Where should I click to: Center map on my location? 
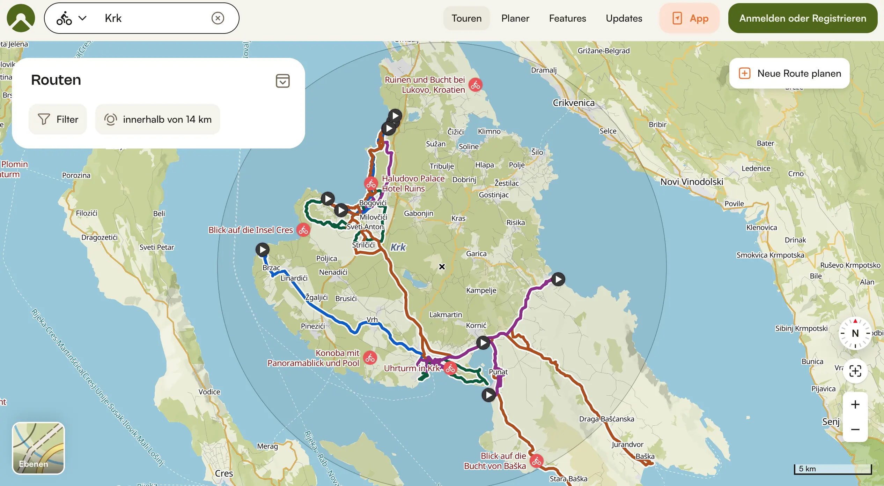[855, 371]
